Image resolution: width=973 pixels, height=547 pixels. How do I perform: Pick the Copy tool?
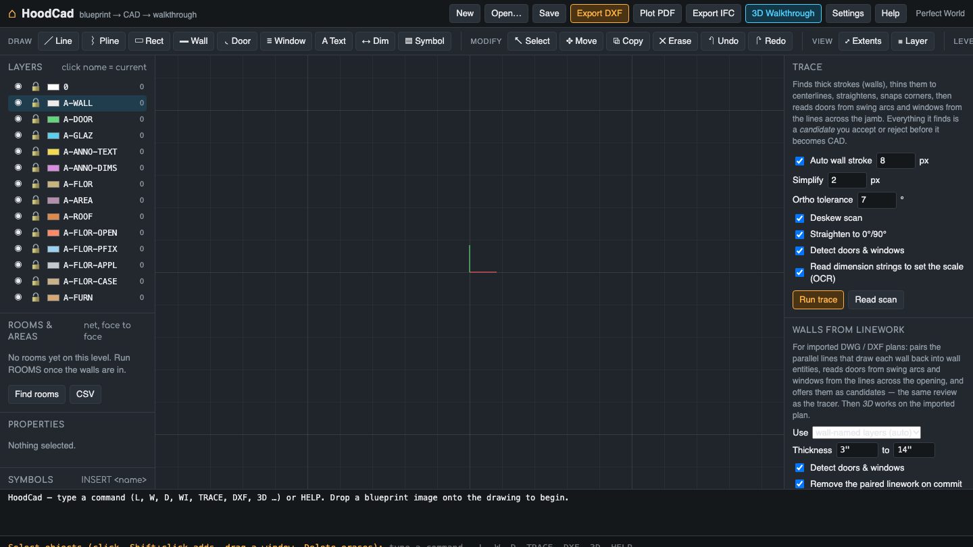[x=628, y=41]
